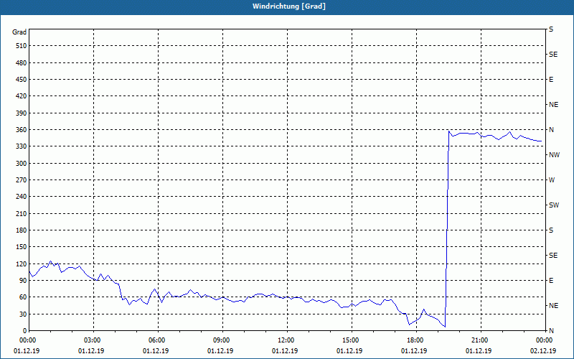
Task: Select the 240 y-axis label
Action: (x=22, y=196)
